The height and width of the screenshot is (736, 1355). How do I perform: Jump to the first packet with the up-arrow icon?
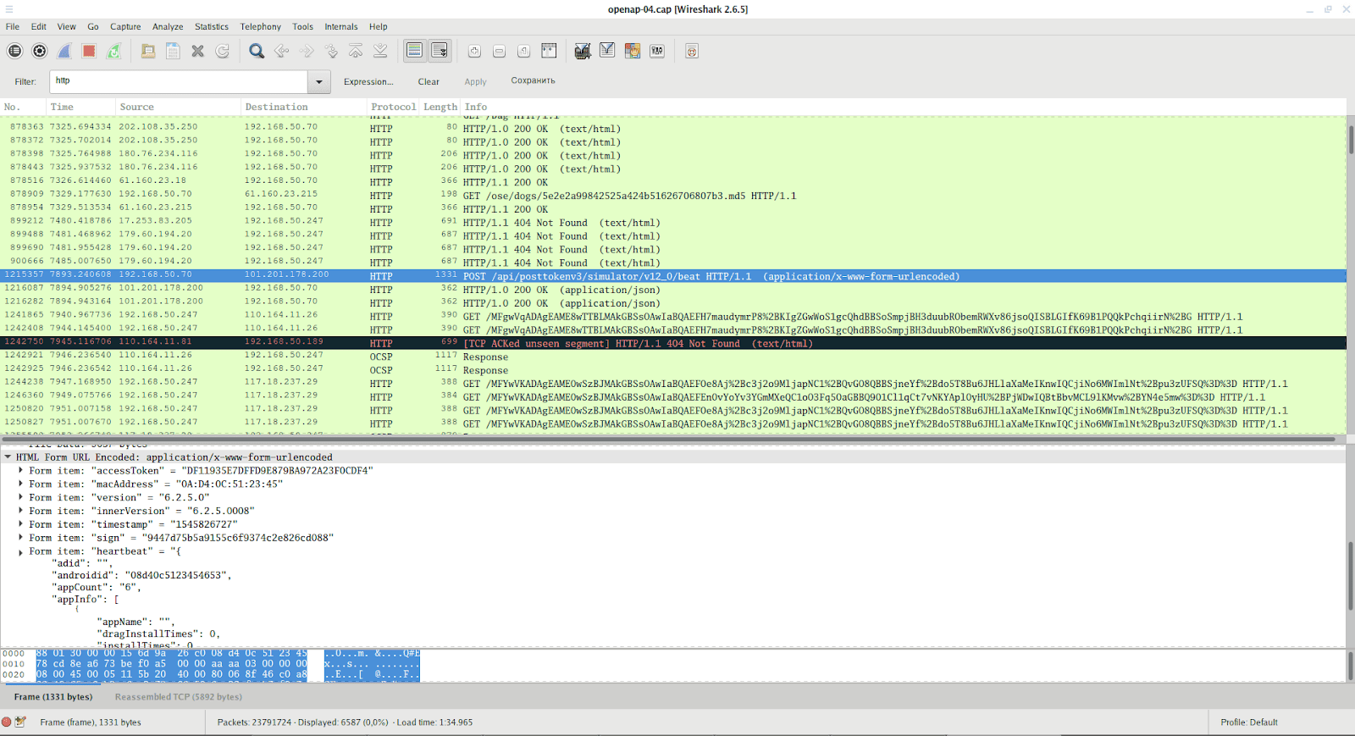[356, 51]
